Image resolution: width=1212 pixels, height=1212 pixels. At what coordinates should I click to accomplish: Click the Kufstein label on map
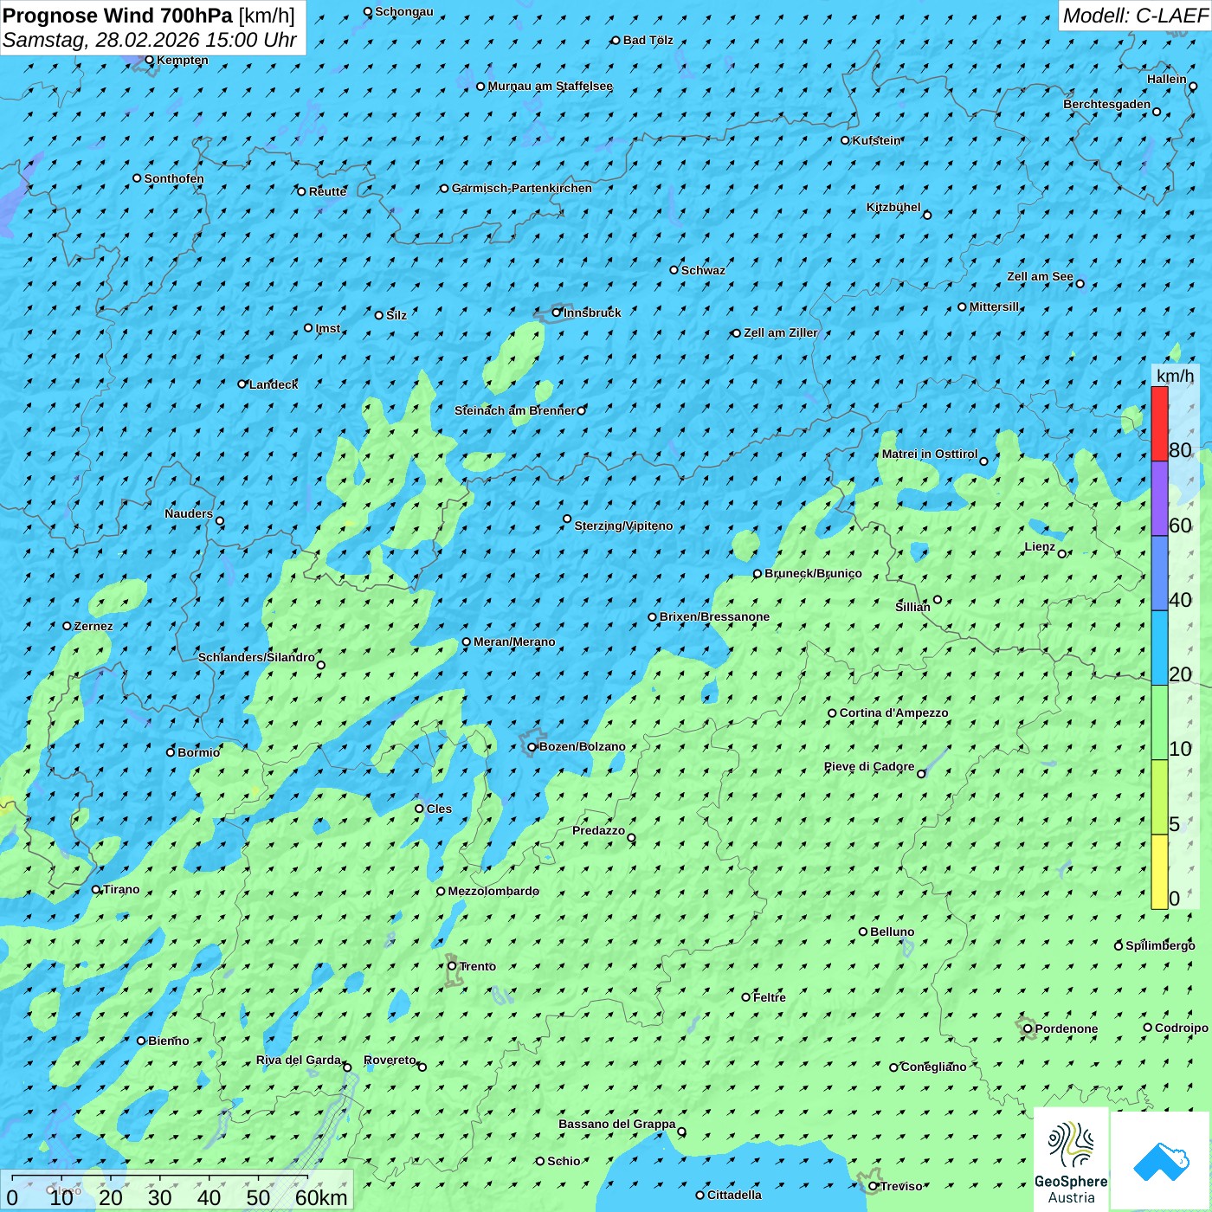point(877,140)
